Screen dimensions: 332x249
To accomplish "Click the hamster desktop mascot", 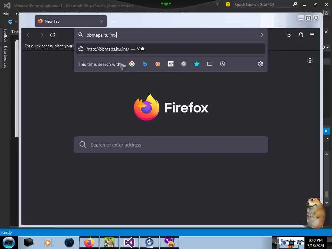I will tap(316, 213).
